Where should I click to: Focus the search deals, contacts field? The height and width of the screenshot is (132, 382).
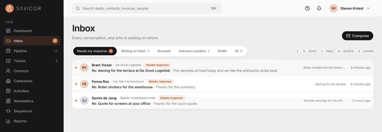point(146,8)
